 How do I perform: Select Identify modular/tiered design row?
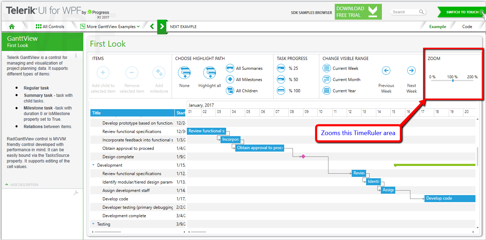(x=138, y=182)
